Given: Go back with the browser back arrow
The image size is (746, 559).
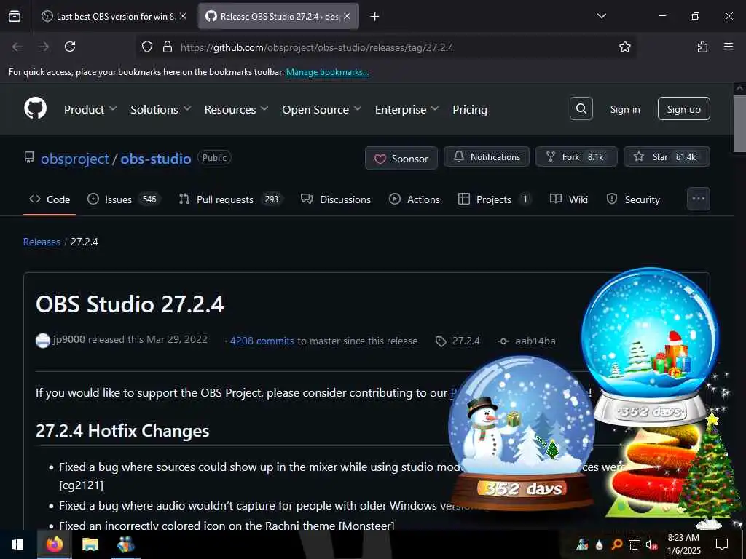Looking at the screenshot, I should click(x=17, y=47).
